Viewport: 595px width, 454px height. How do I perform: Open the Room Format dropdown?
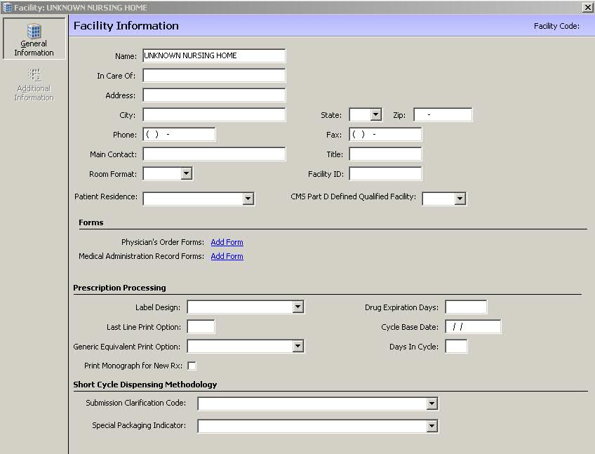[186, 173]
